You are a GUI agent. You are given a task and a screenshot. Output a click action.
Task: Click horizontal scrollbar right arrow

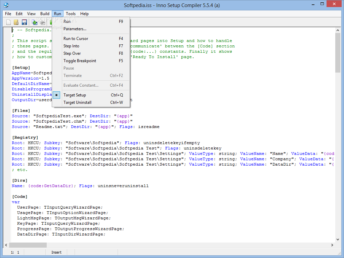pyautogui.click(x=332, y=245)
